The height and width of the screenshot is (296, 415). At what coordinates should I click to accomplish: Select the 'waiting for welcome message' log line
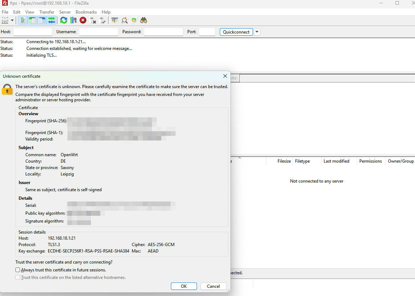click(x=79, y=49)
